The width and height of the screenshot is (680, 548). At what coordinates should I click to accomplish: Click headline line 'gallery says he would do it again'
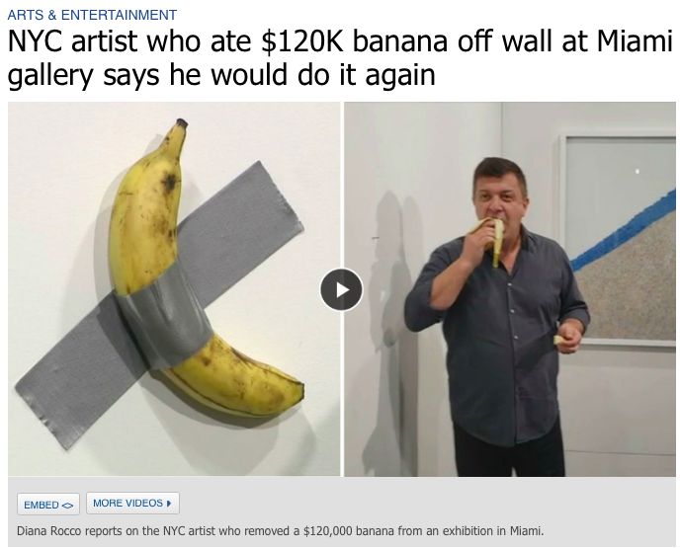[x=221, y=74]
